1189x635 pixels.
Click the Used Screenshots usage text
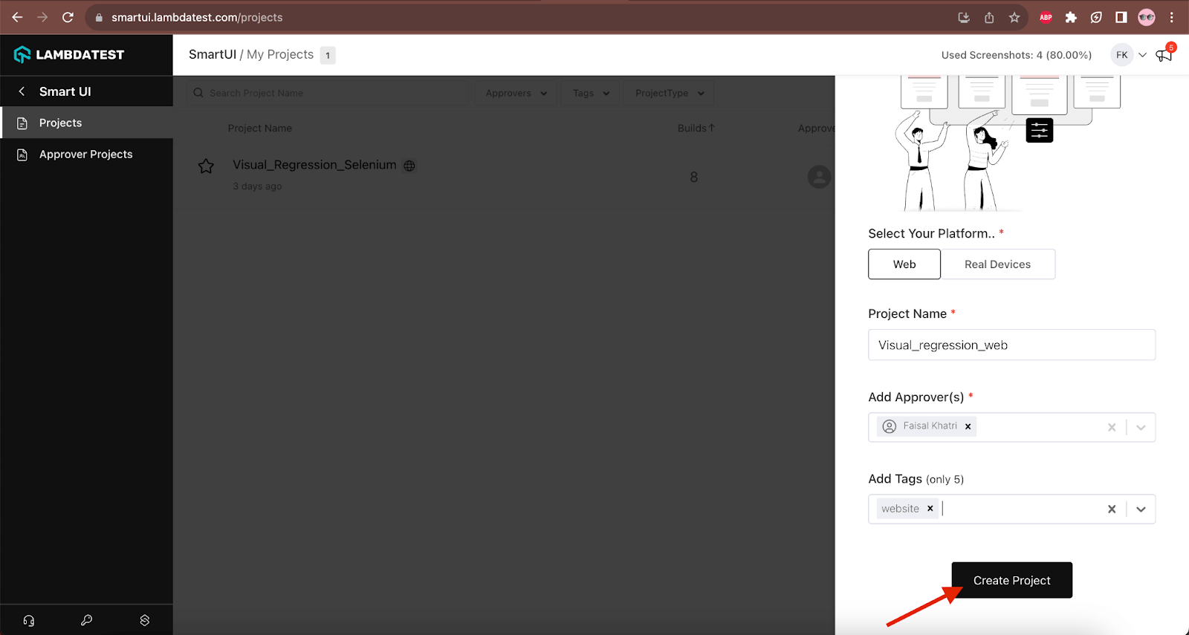(1017, 55)
